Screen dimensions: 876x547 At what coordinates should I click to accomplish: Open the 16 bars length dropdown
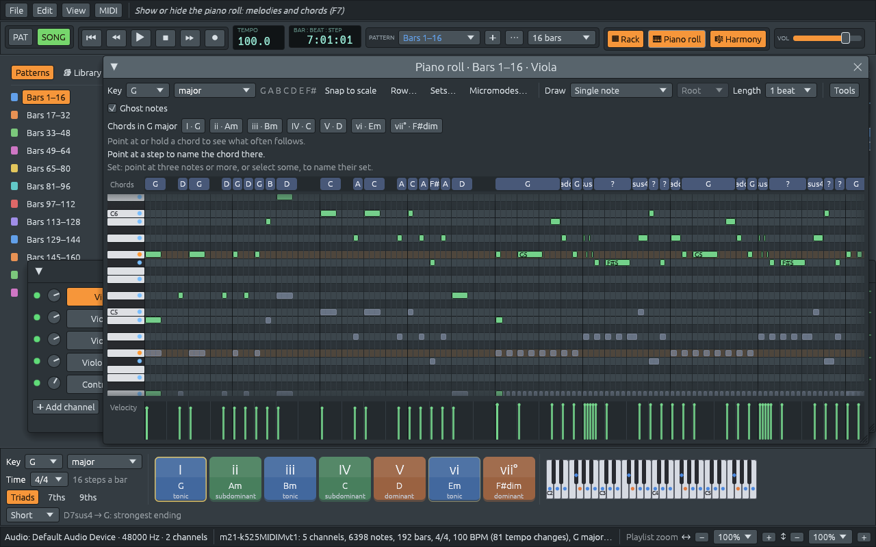[x=562, y=38]
